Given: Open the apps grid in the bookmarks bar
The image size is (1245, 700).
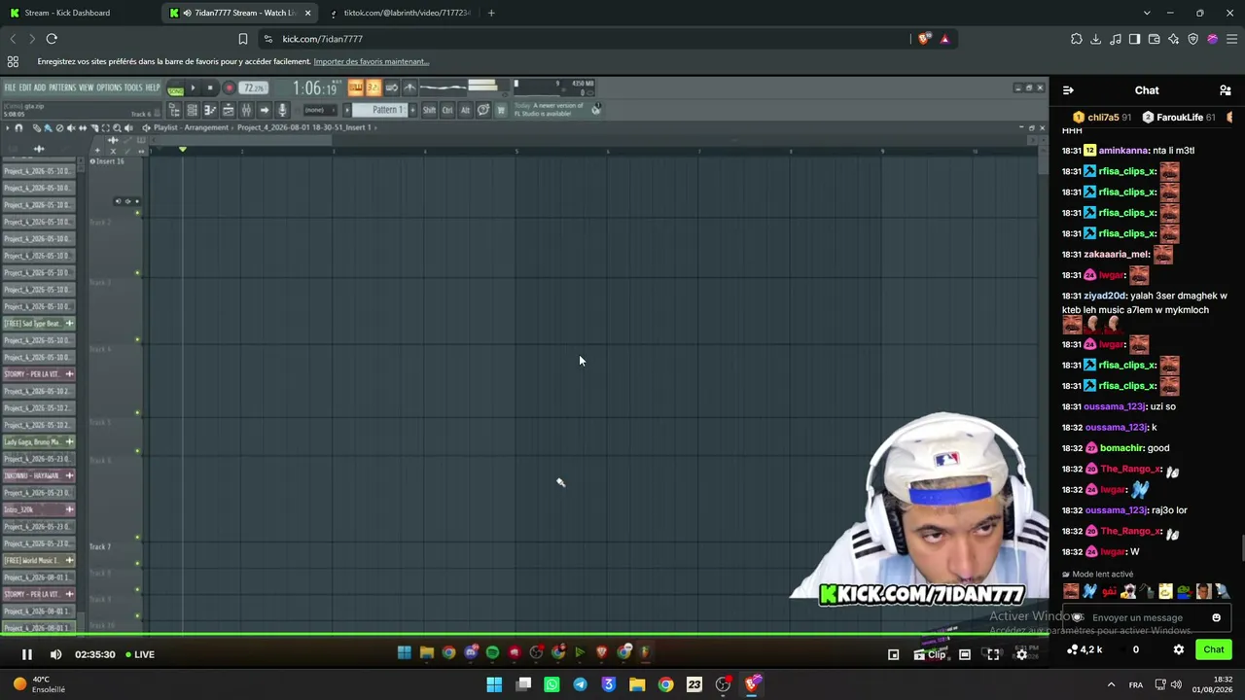Looking at the screenshot, I should (x=13, y=61).
